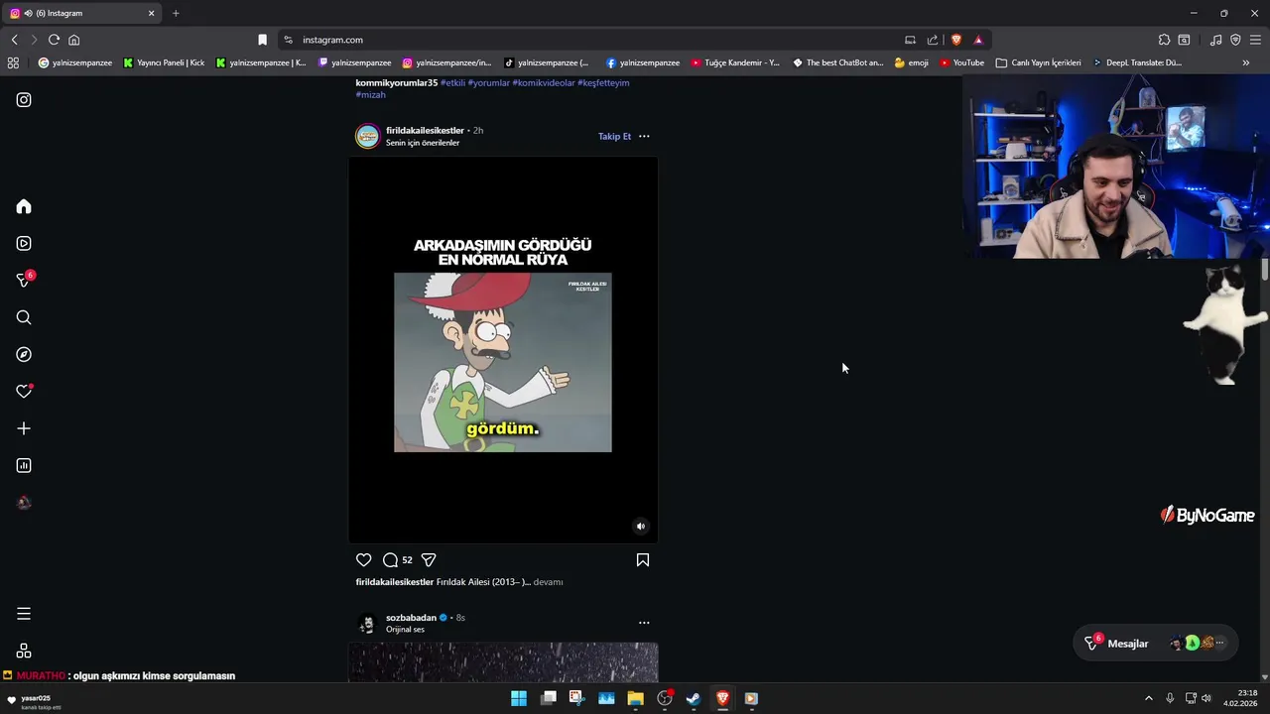The height and width of the screenshot is (714, 1270).
Task: Open Brave Rewards triangle icon
Action: tap(978, 40)
